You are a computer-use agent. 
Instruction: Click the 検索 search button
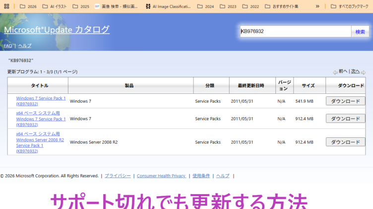360,32
